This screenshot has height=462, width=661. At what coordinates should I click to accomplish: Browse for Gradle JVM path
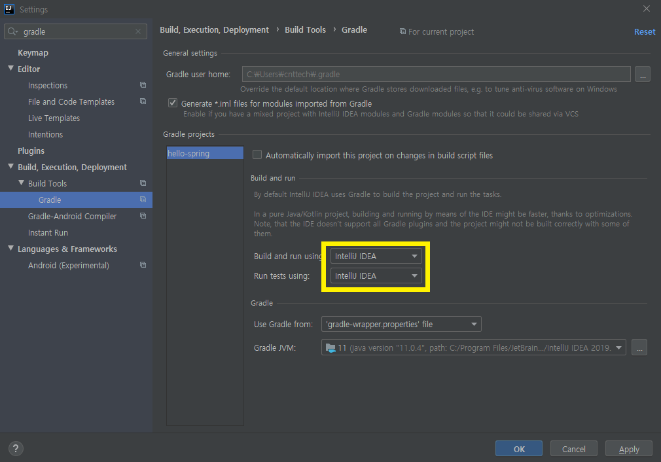[x=639, y=347]
